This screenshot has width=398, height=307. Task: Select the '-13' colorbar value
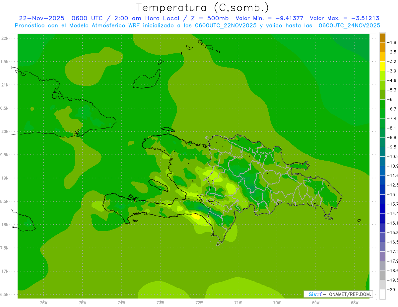[x=391, y=194]
